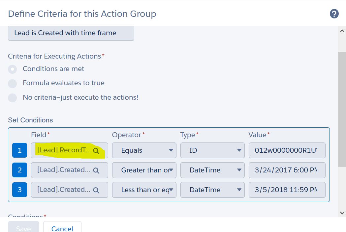Click the condition number 1 badge
346x232 pixels.
20,150
